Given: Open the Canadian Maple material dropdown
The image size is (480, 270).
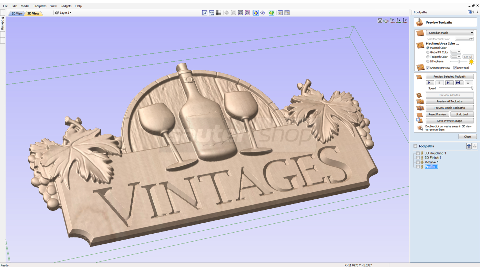Looking at the screenshot, I should [x=471, y=32].
